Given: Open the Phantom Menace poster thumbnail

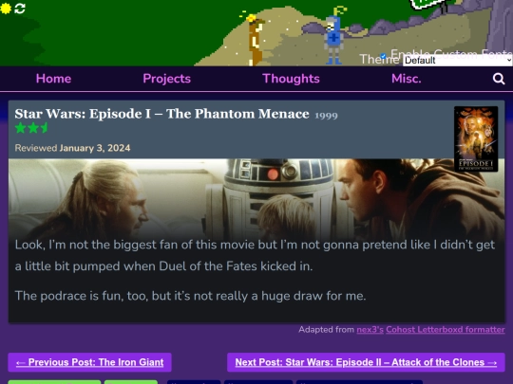Looking at the screenshot, I should click(476, 138).
